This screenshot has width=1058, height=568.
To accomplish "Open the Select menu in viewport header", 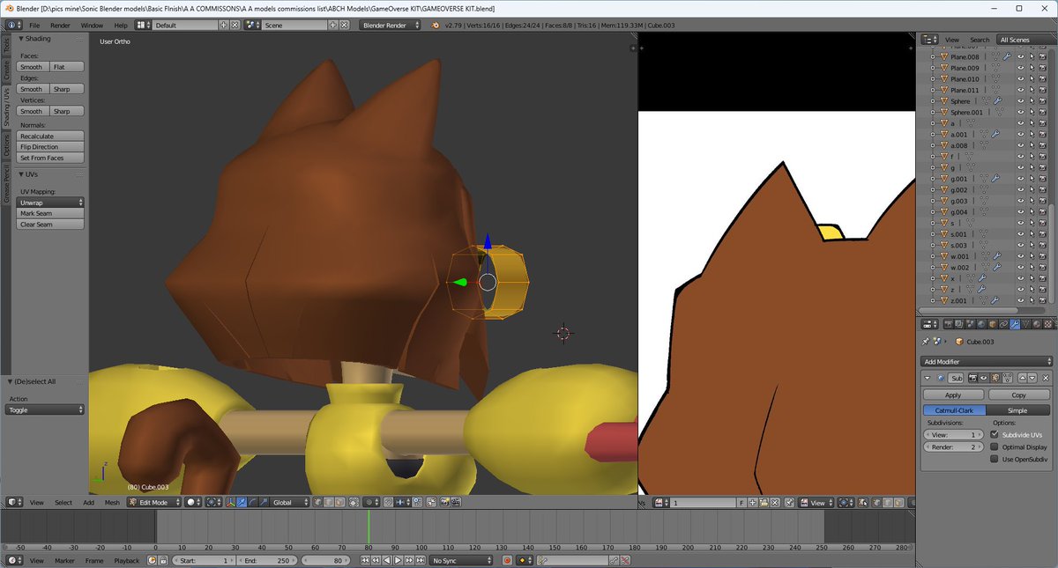I will tap(63, 502).
